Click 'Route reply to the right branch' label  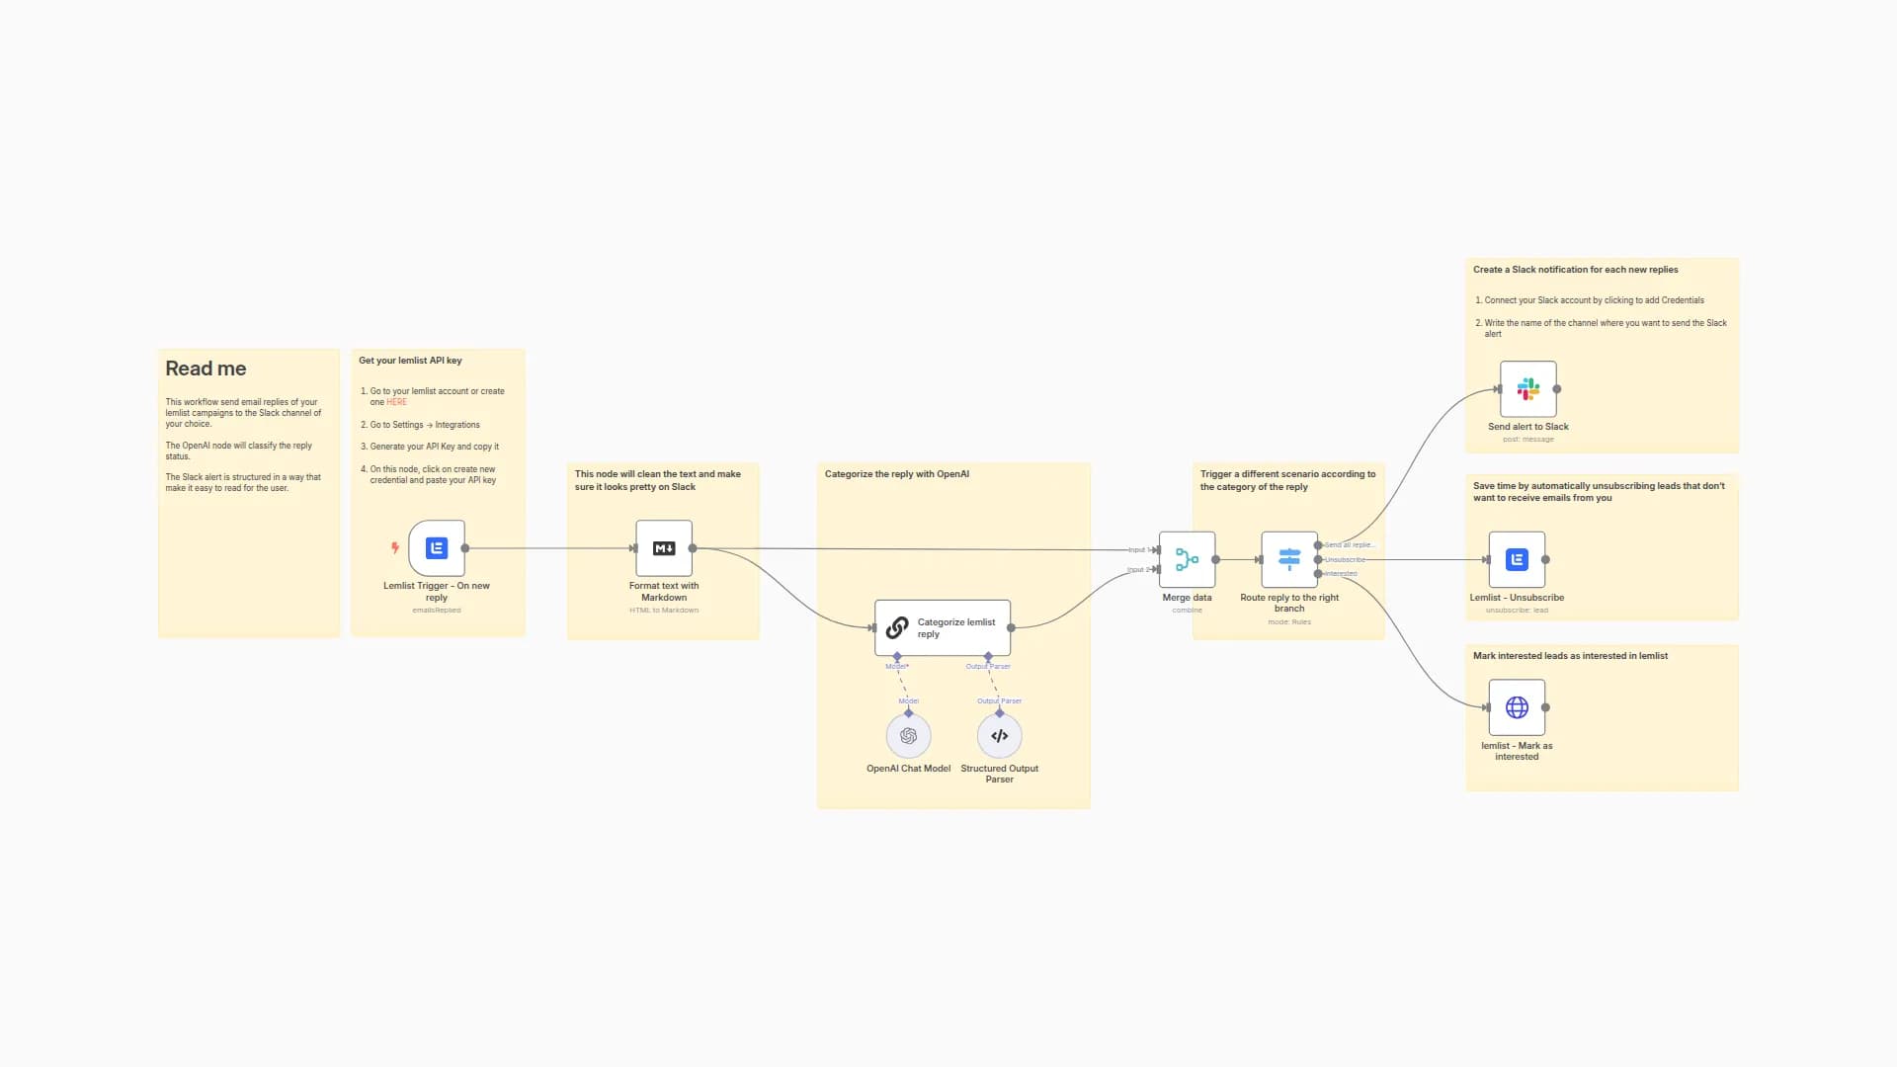tap(1289, 603)
